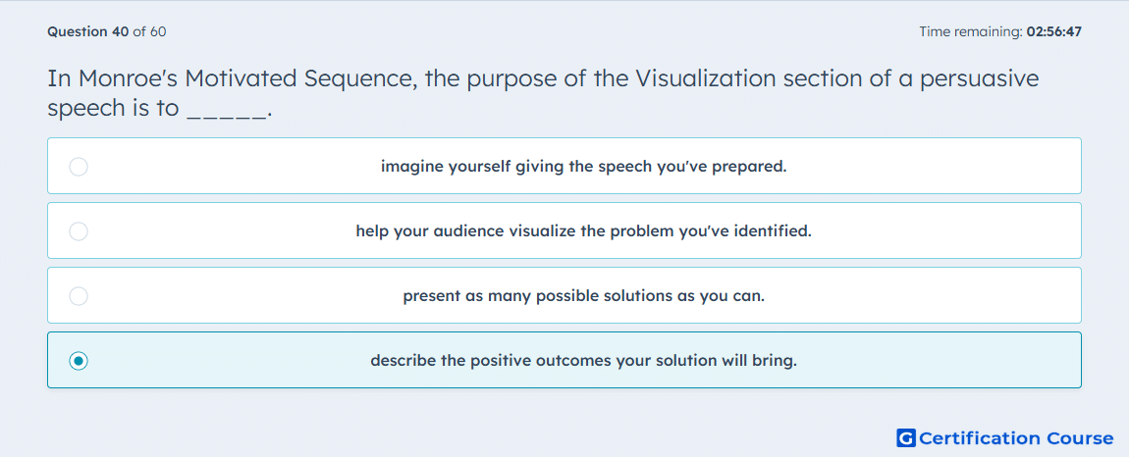Click the selected radio for 'describe the positive outcomes'

click(79, 361)
